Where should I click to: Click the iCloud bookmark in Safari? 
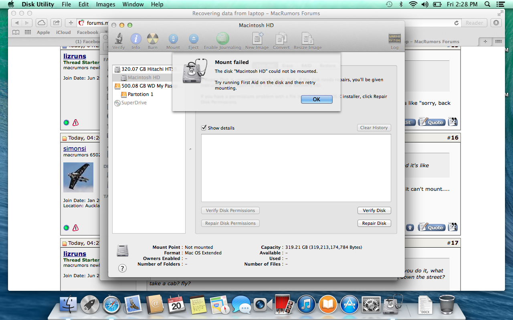click(63, 32)
